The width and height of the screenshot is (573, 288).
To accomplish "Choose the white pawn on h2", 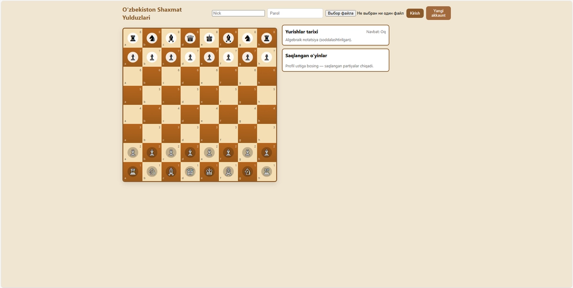I will click(x=266, y=153).
